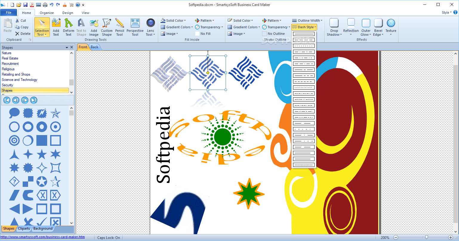
Task: Open a file via the folder icon
Action: [19, 4]
